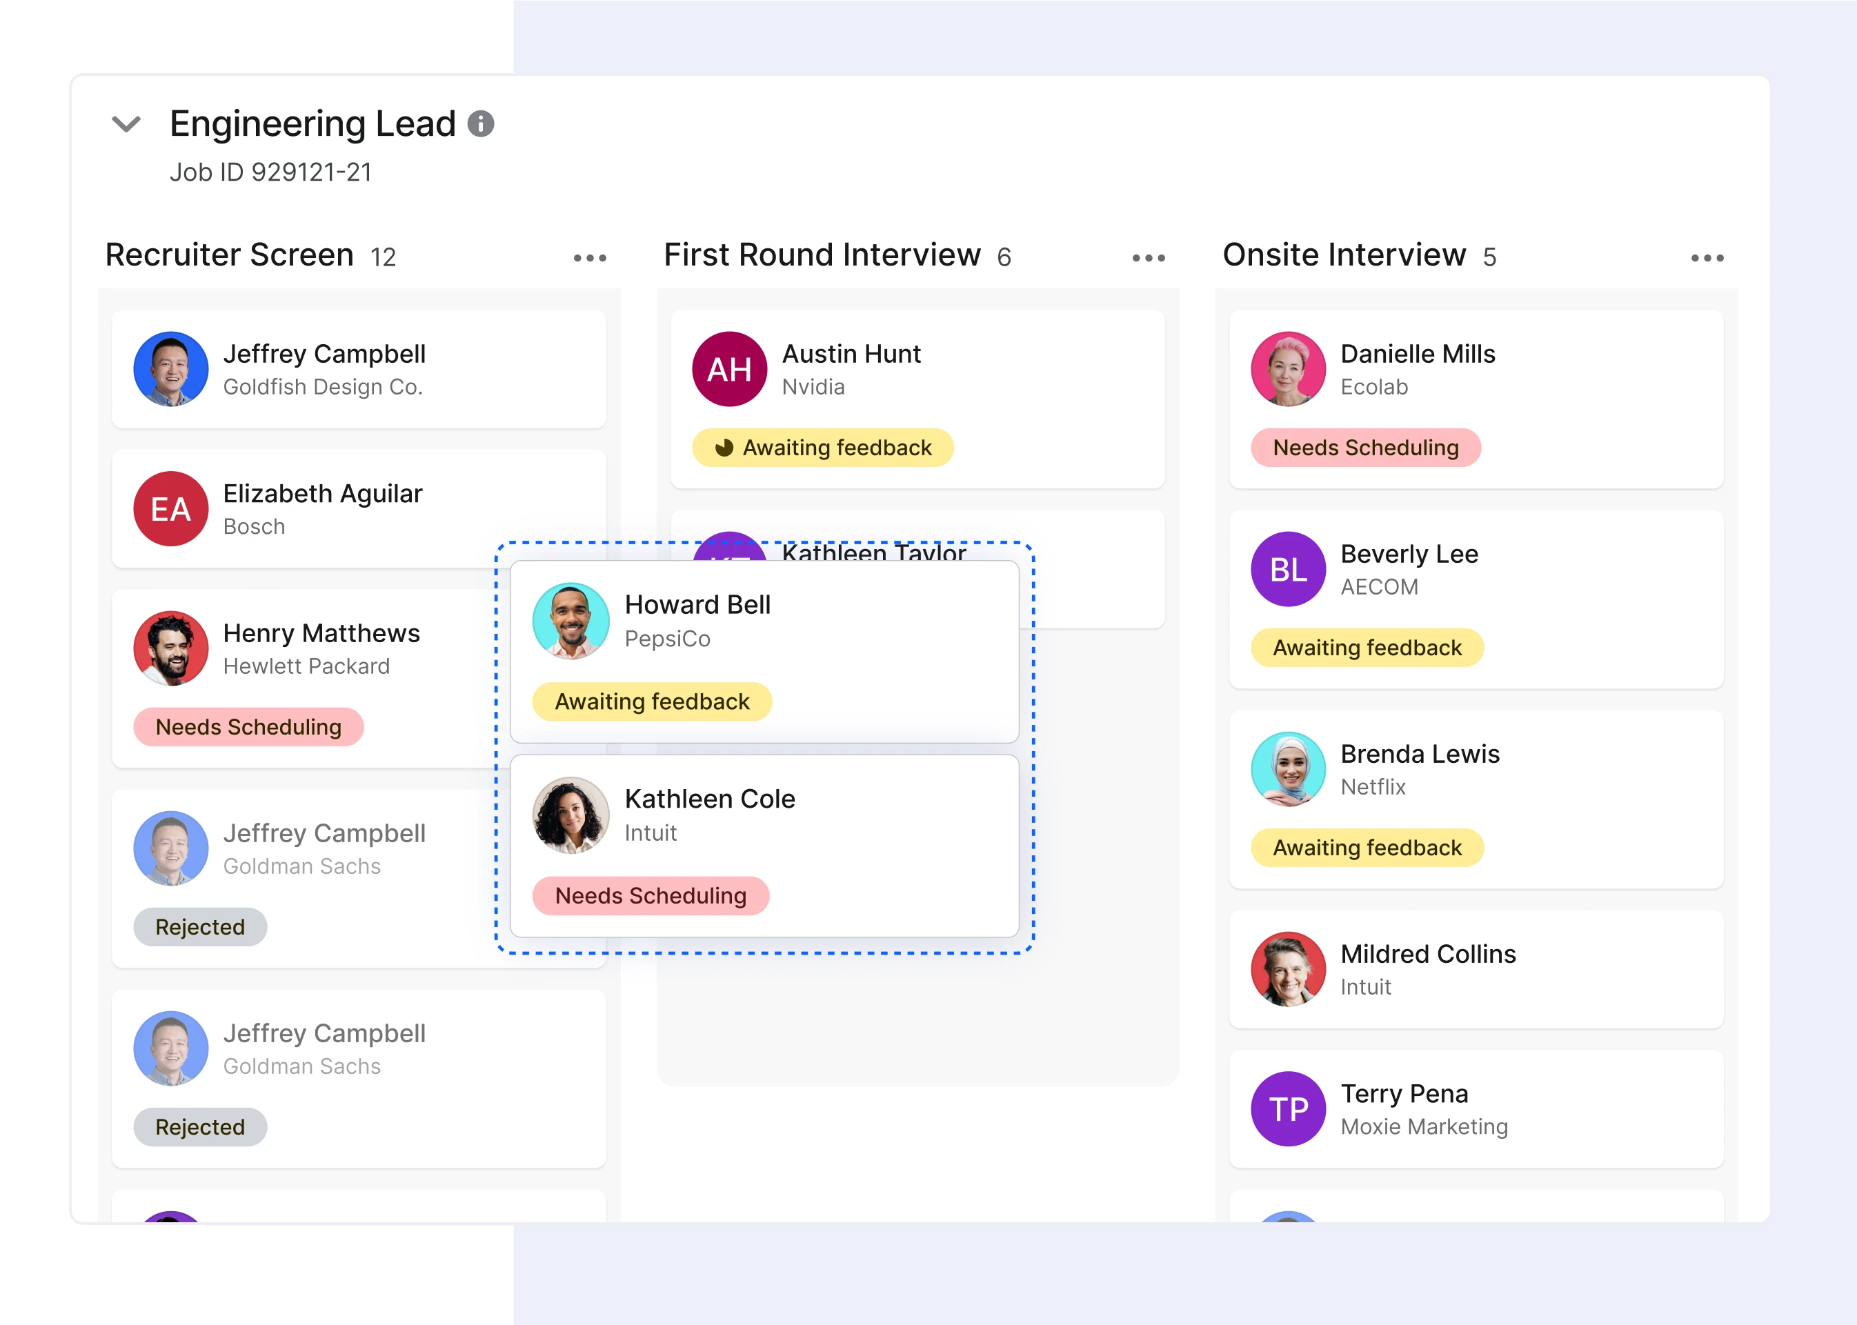Collapse the Engineering Lead job section

[x=126, y=124]
